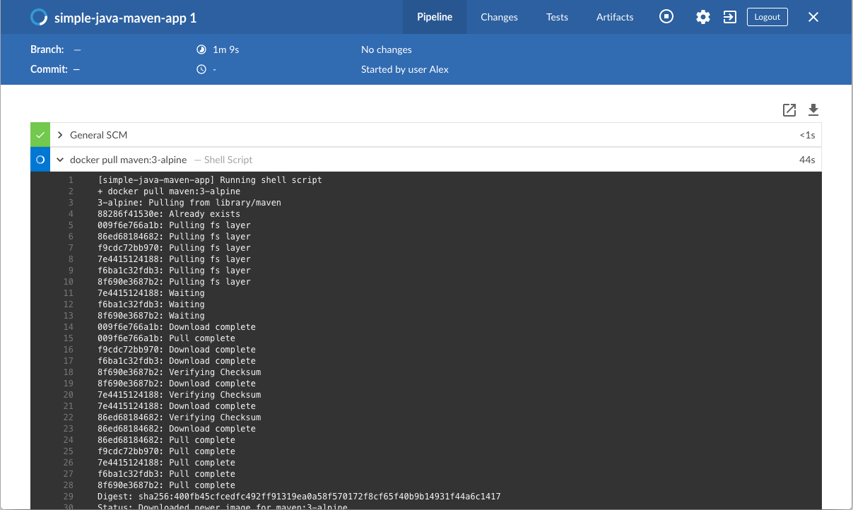Switch to the Pipeline tab
The image size is (853, 510).
click(x=435, y=17)
